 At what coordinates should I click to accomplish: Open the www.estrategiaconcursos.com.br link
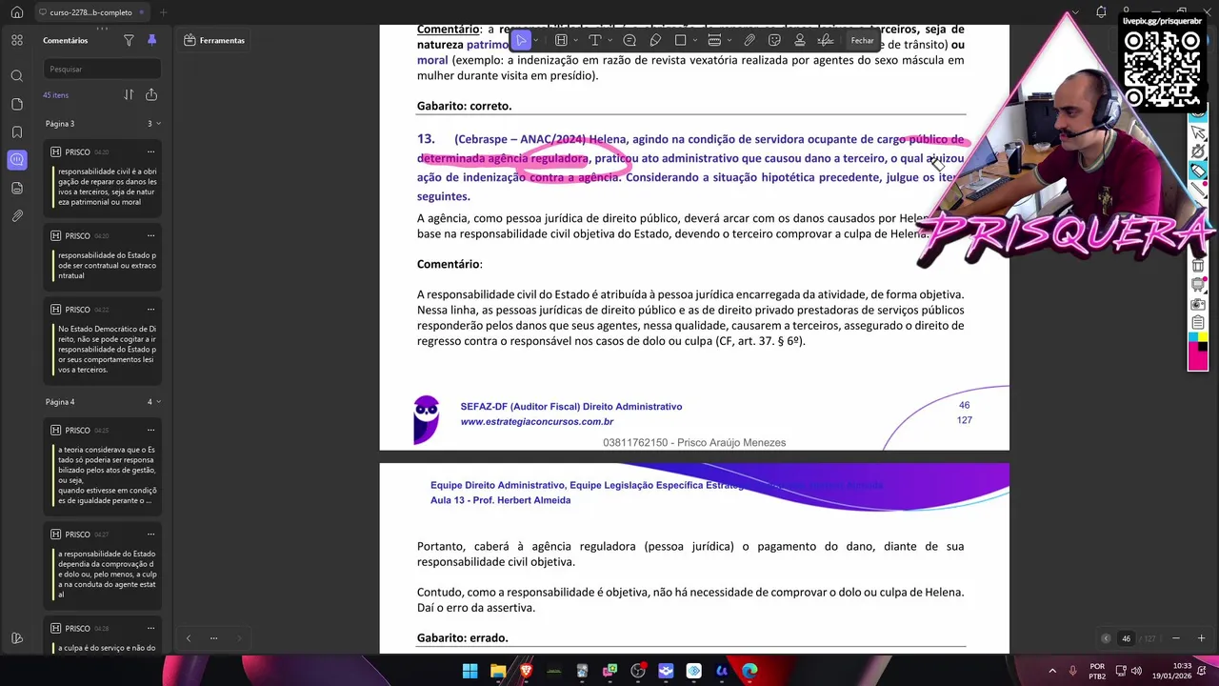coord(536,421)
